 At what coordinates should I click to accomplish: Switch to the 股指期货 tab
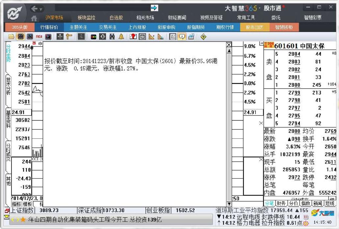(196, 27)
